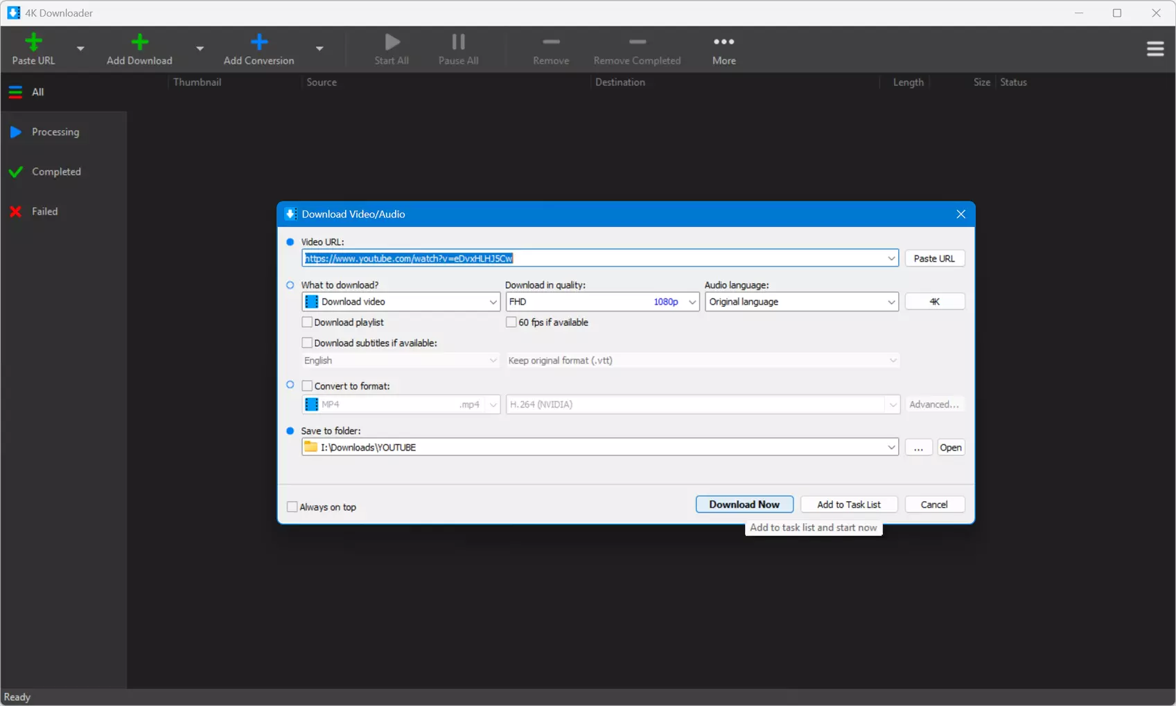Image resolution: width=1176 pixels, height=706 pixels.
Task: Enable the 60 fps if available checkbox
Action: [x=511, y=323]
